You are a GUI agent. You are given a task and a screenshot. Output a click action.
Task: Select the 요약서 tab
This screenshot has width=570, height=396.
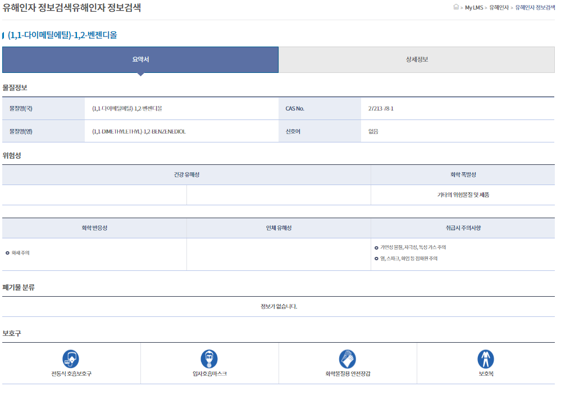click(140, 59)
